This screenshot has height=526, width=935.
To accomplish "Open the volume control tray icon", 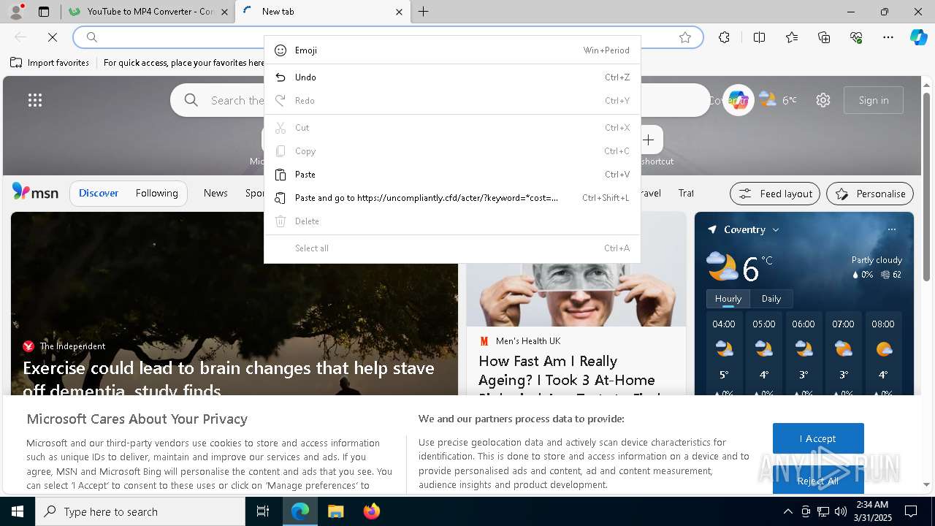I will pos(841,511).
